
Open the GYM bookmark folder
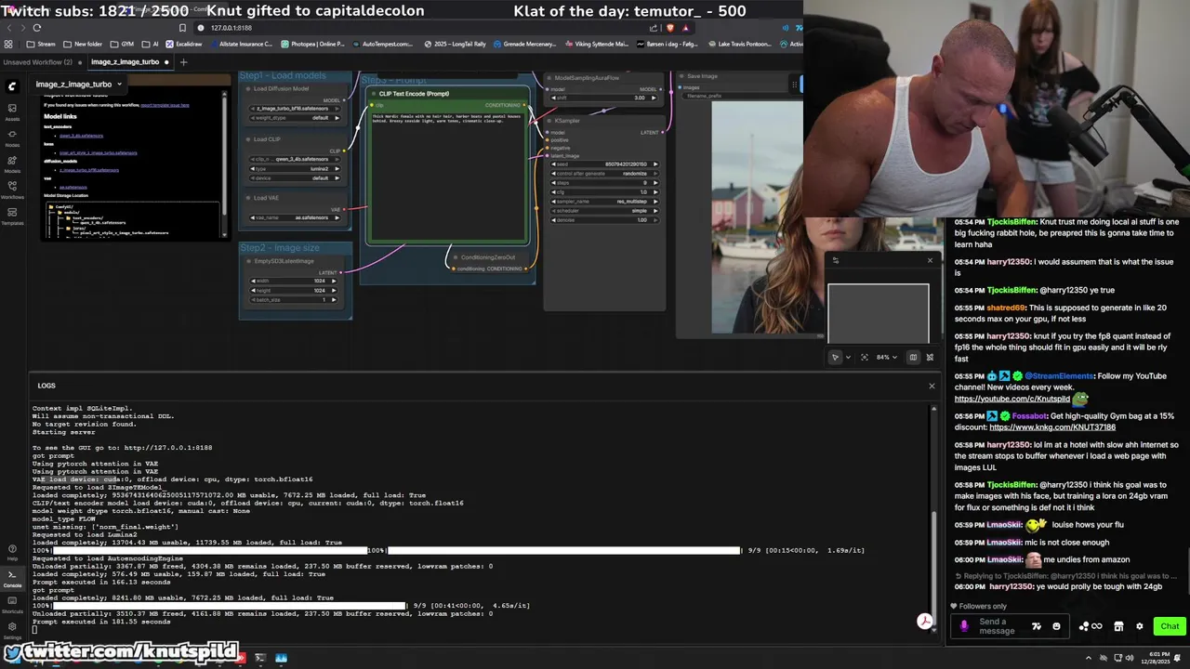[123, 44]
